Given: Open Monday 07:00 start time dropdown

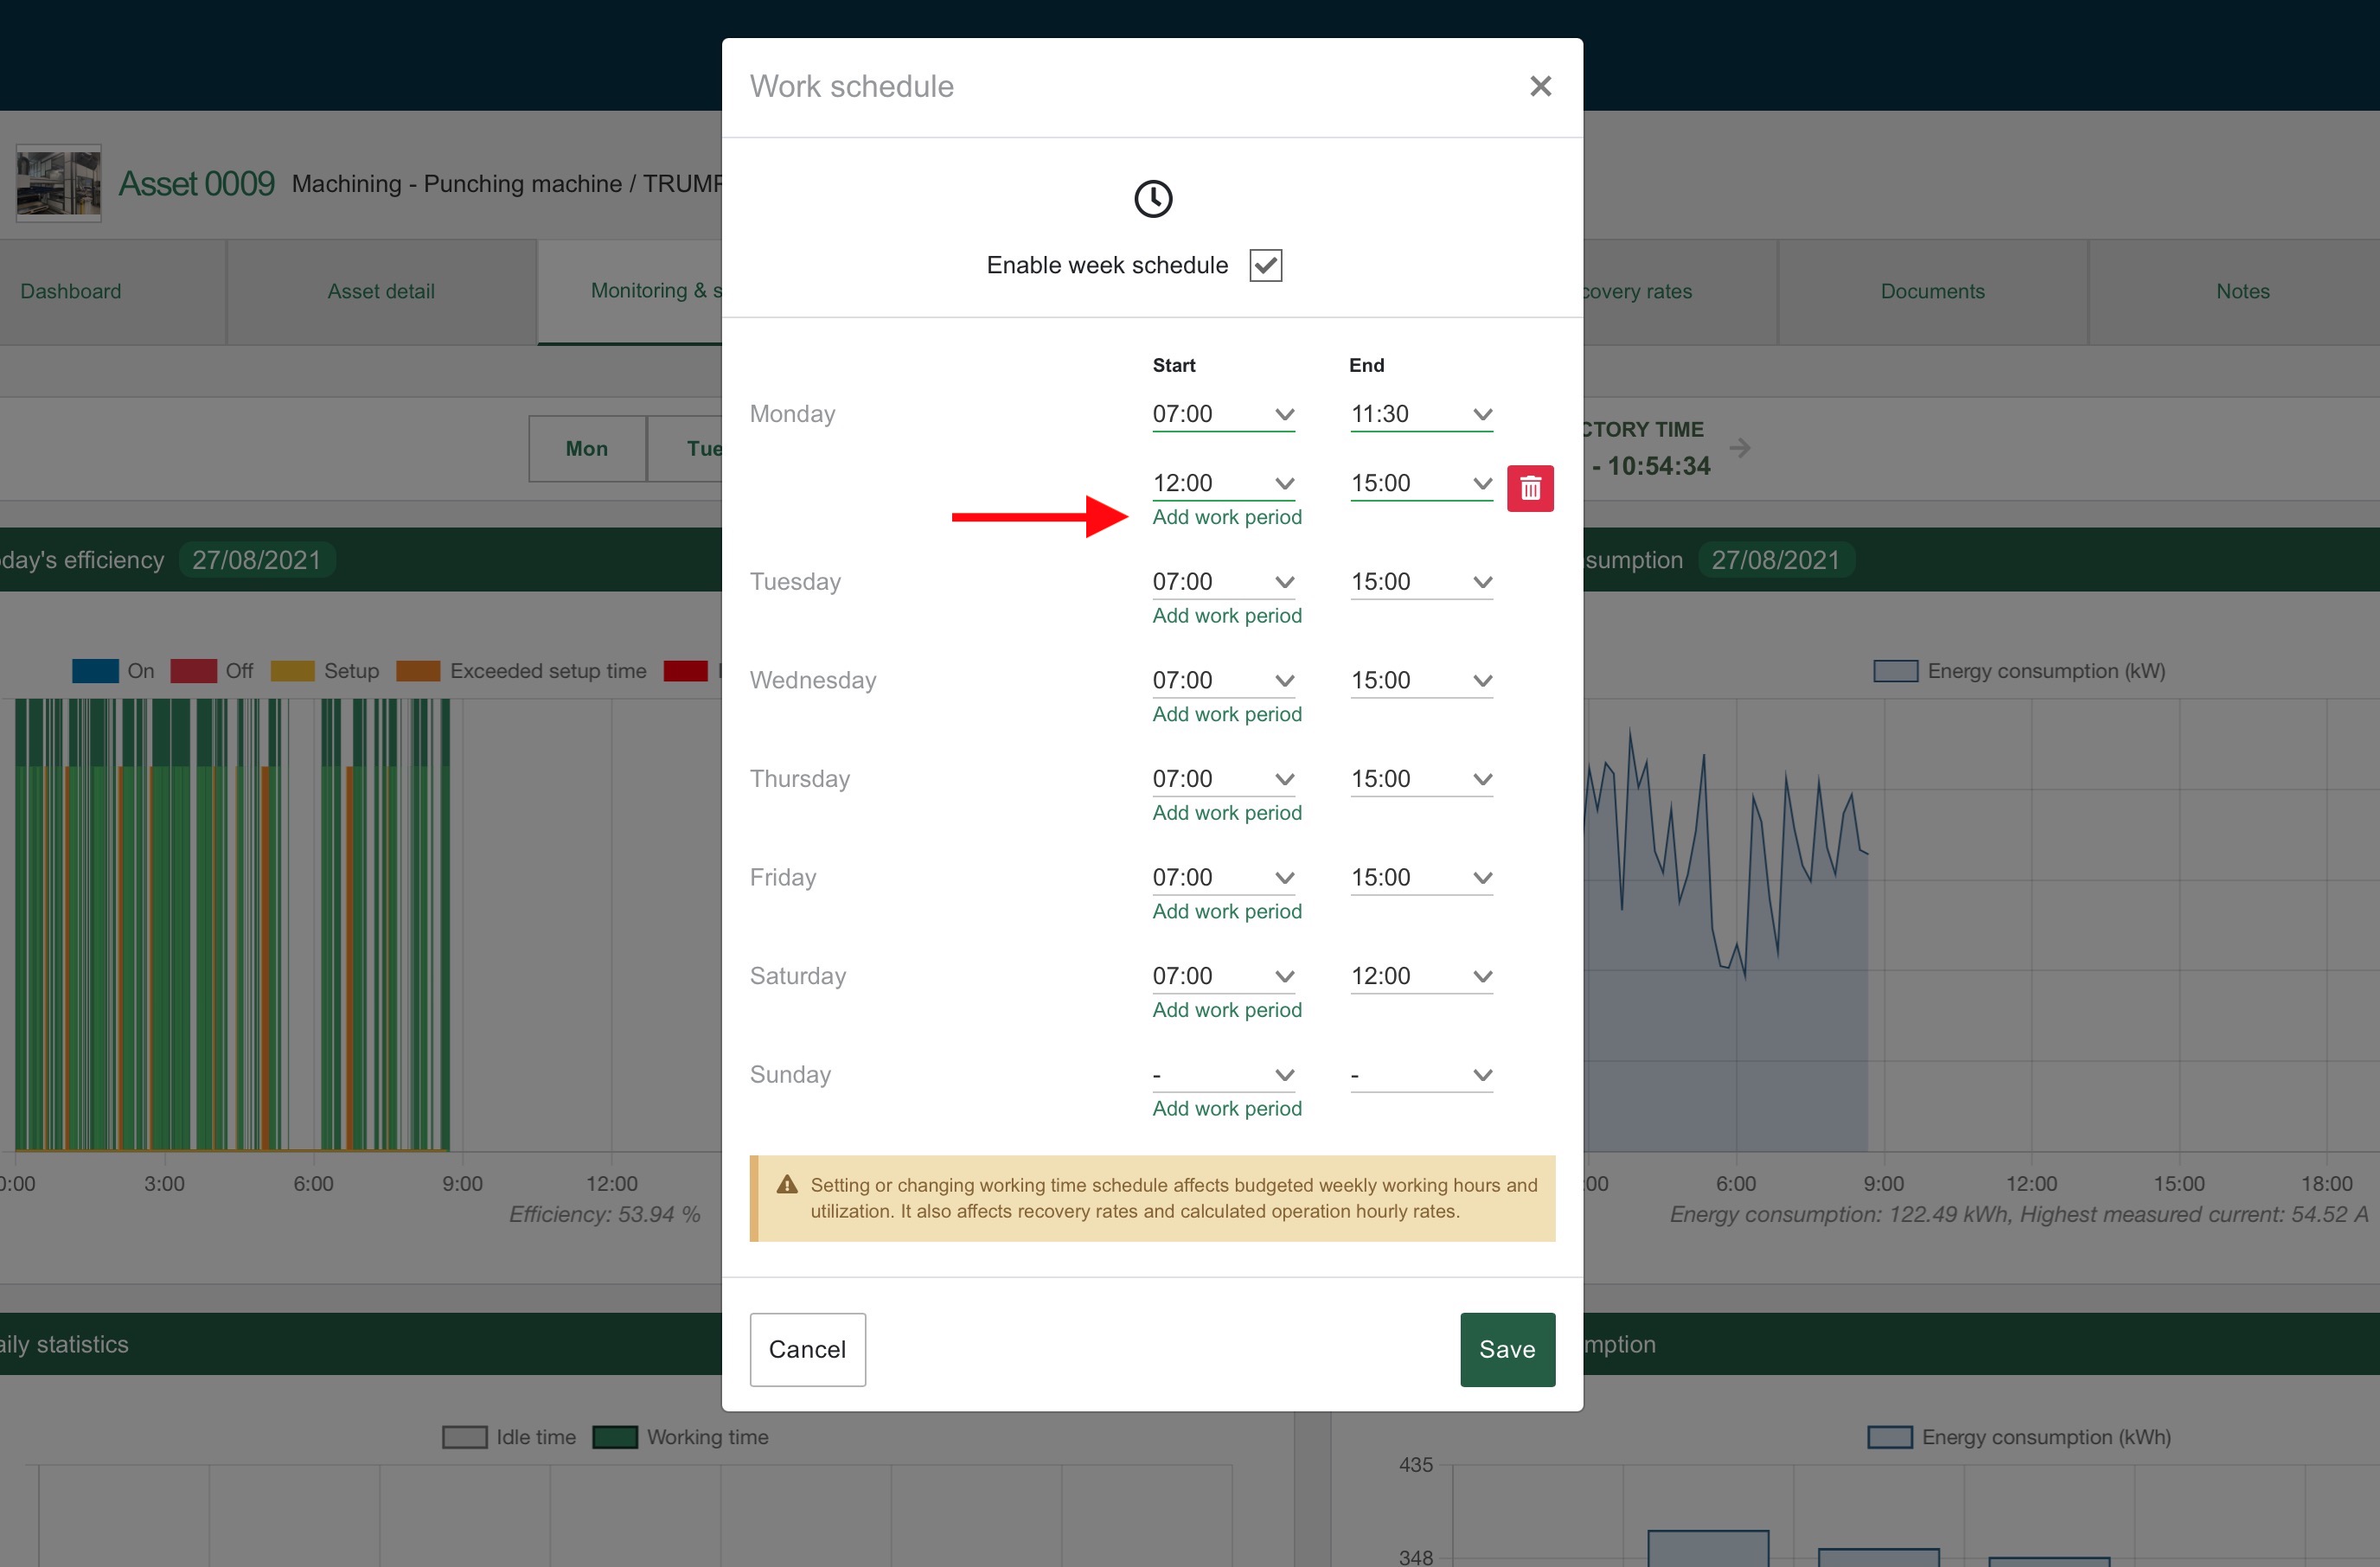Looking at the screenshot, I should click(x=1222, y=414).
